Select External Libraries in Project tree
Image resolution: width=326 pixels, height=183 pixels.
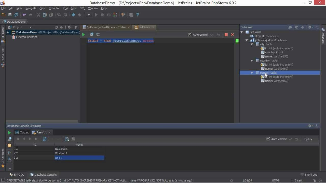point(24,37)
